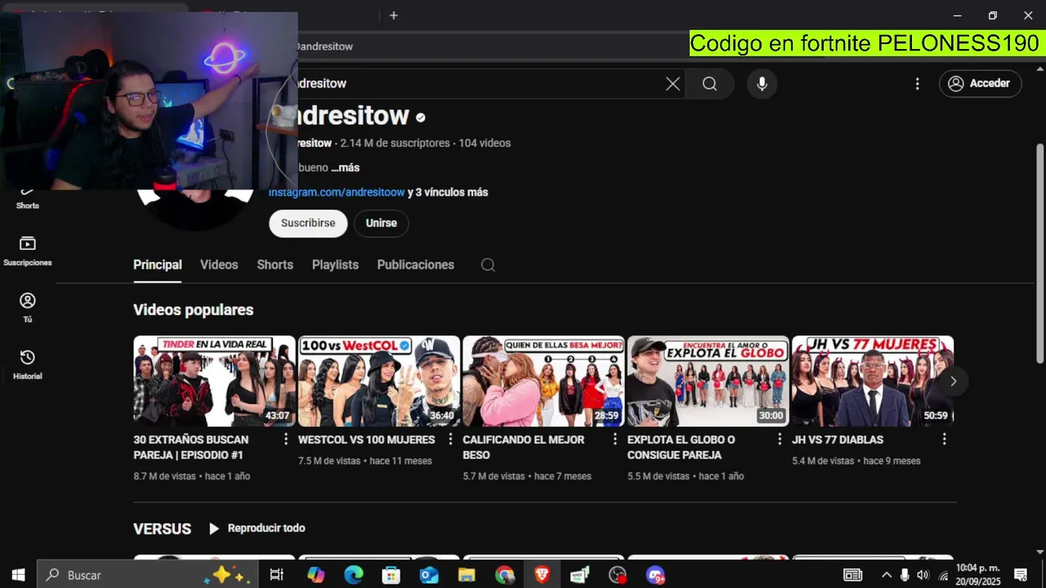Open the Publicaciones tab
Image resolution: width=1046 pixels, height=588 pixels.
click(415, 265)
